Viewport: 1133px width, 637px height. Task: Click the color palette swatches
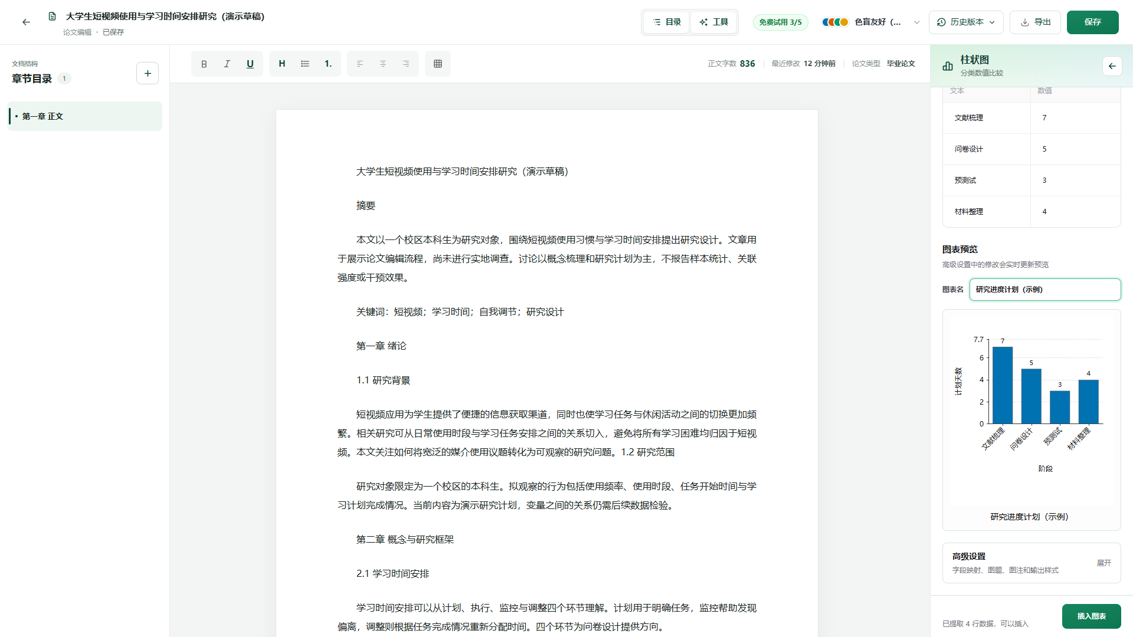(835, 22)
